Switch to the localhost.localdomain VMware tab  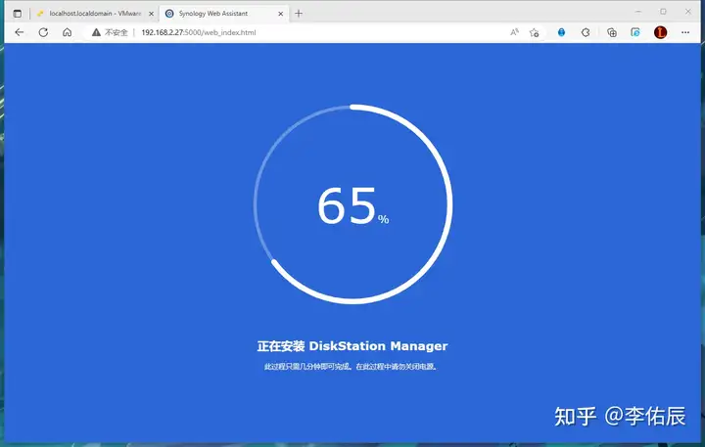click(x=95, y=14)
